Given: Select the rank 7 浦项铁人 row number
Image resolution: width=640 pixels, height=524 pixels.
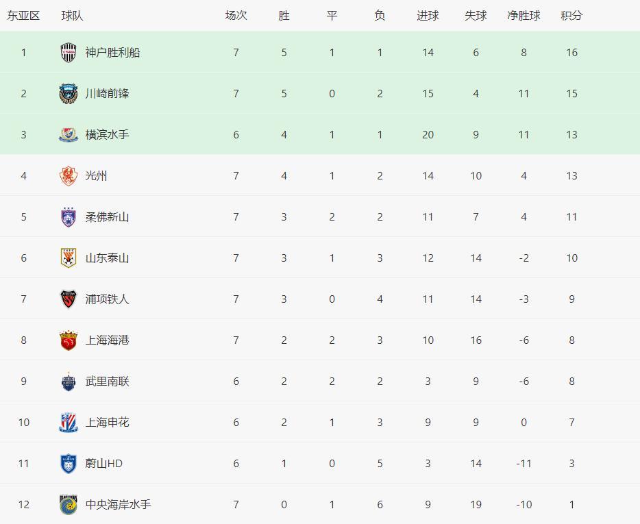Looking at the screenshot, I should tap(23, 299).
